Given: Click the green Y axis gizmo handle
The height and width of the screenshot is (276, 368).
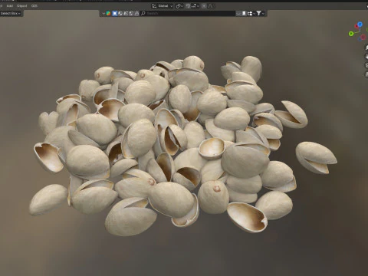Looking at the screenshot, I should point(351,34).
